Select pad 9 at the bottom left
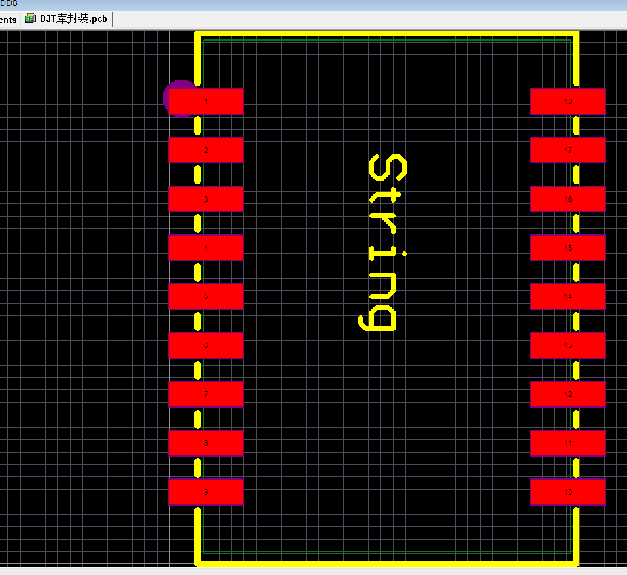The image size is (627, 575). [206, 492]
